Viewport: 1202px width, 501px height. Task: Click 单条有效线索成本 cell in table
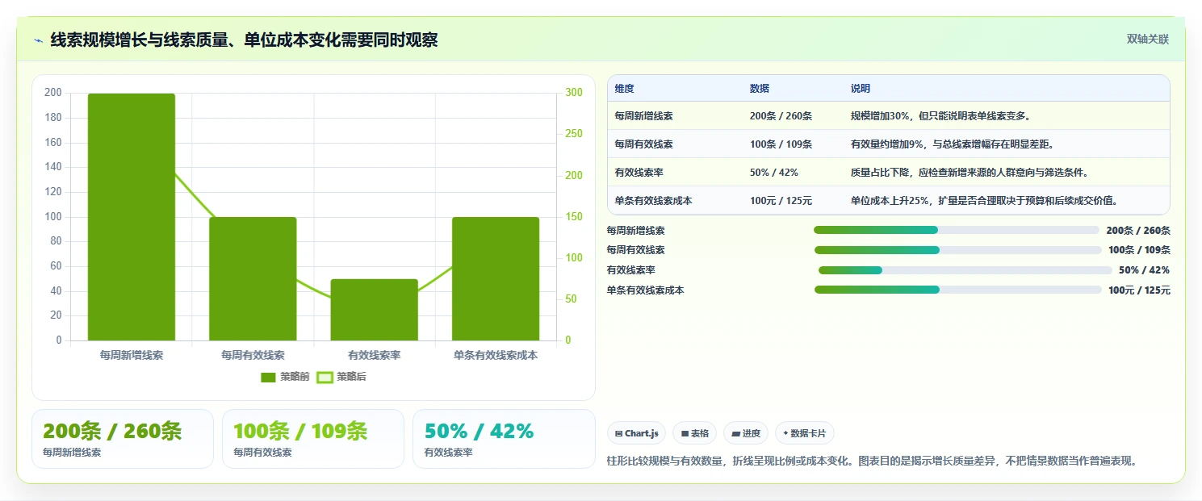click(653, 201)
